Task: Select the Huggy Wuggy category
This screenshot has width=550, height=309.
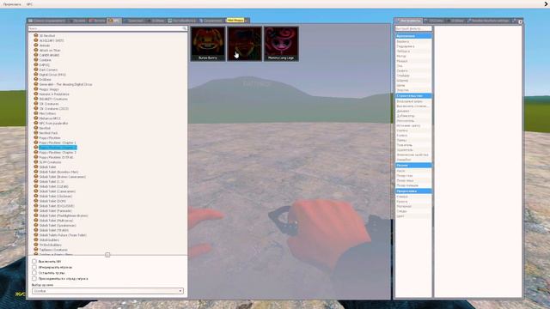Action: pyautogui.click(x=49, y=89)
